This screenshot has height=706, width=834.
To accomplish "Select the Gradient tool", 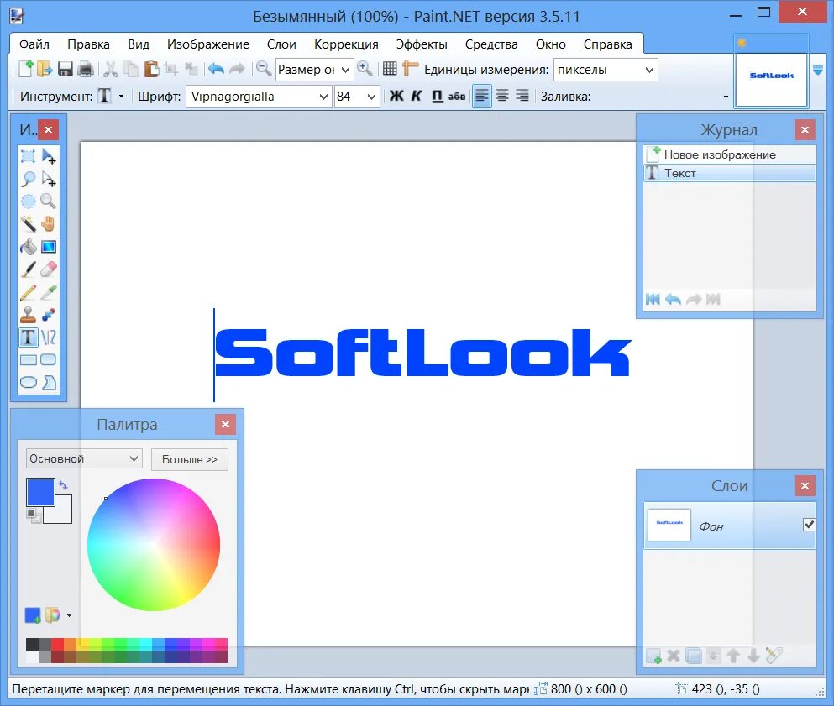I will pyautogui.click(x=49, y=247).
